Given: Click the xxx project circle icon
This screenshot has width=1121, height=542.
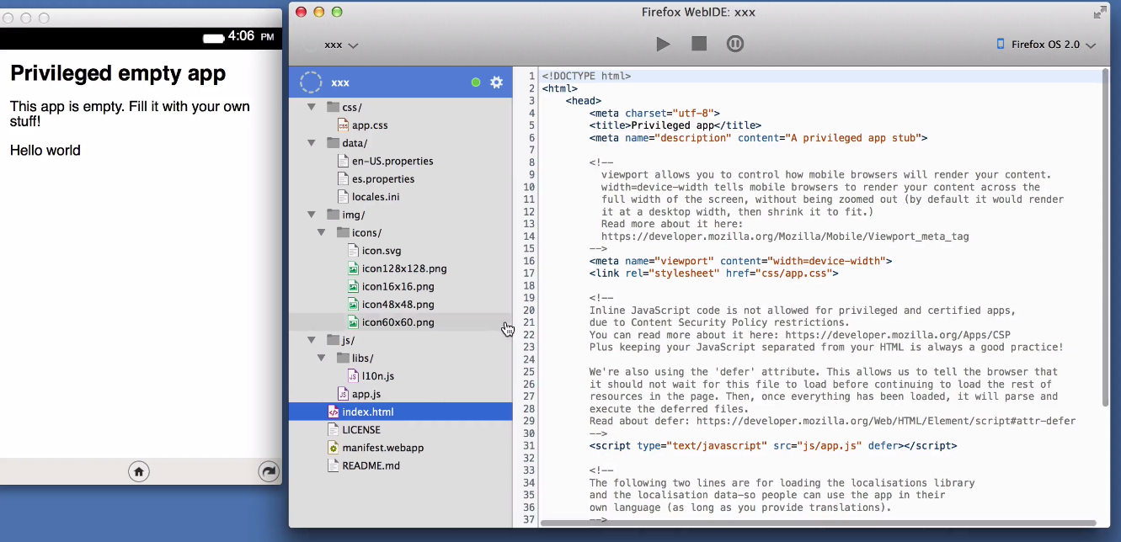Looking at the screenshot, I should tap(312, 82).
